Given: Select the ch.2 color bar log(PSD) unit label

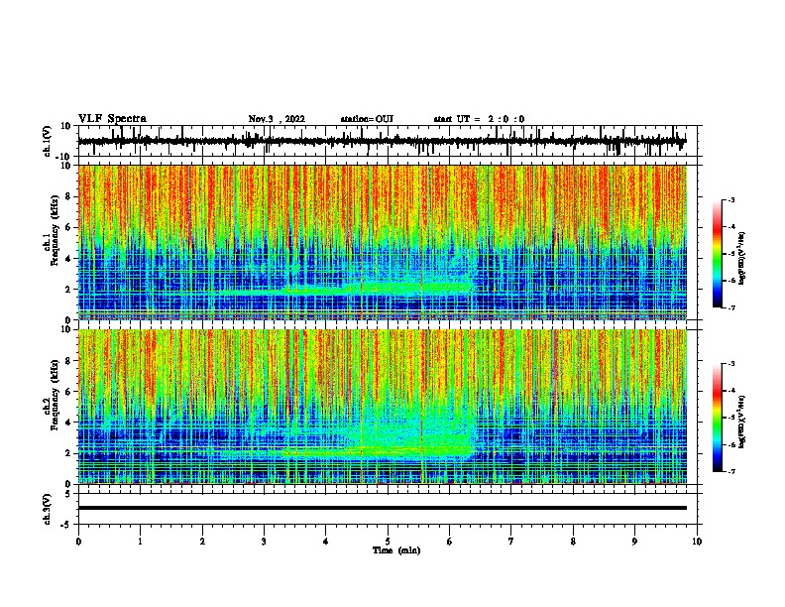Looking at the screenshot, I should click(742, 423).
